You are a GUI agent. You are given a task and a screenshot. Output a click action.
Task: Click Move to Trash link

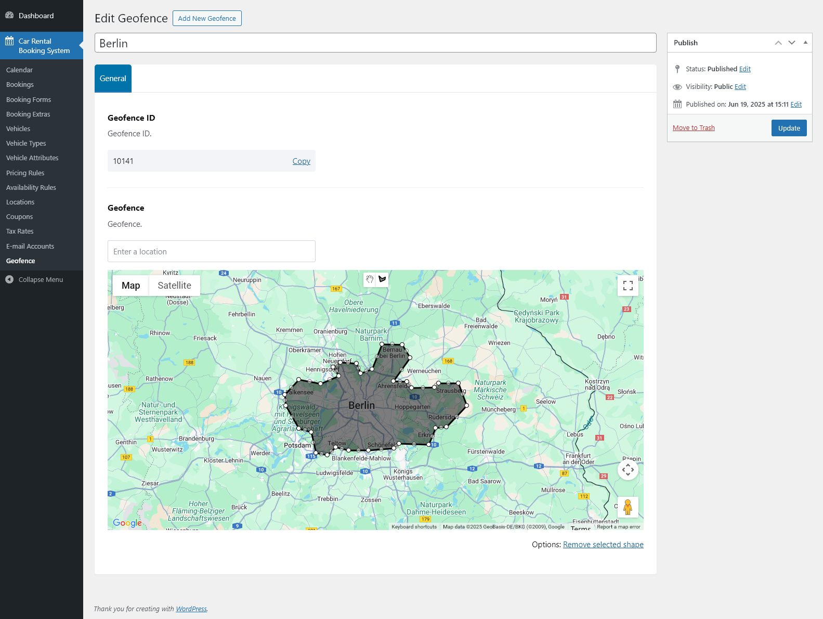point(694,127)
